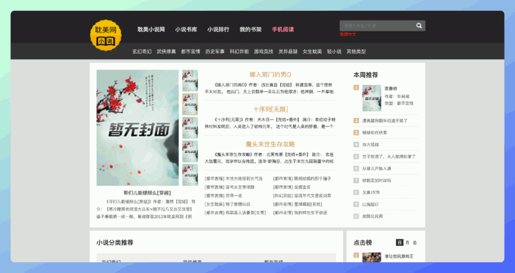
Task: Open 穿成年代文里反派男 link
Action: coord(312,196)
